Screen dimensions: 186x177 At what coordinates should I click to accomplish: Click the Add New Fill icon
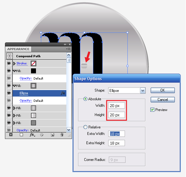point(21,135)
